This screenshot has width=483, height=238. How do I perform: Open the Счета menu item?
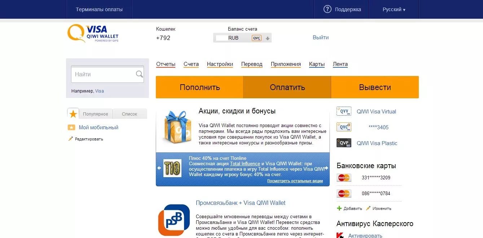click(x=191, y=64)
